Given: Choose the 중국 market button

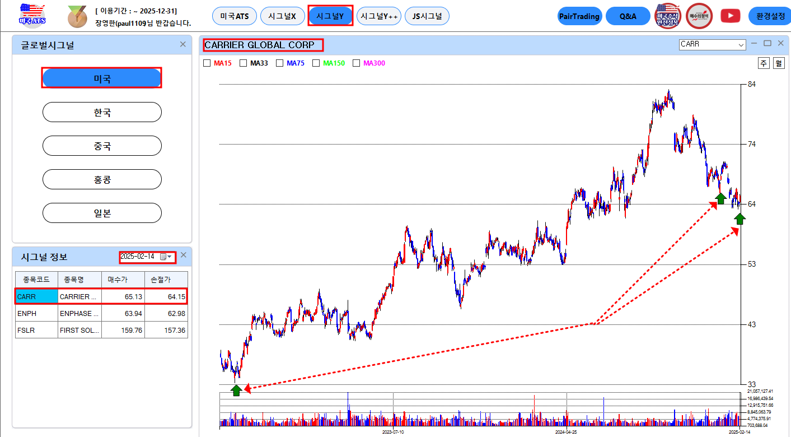Looking at the screenshot, I should pyautogui.click(x=102, y=146).
